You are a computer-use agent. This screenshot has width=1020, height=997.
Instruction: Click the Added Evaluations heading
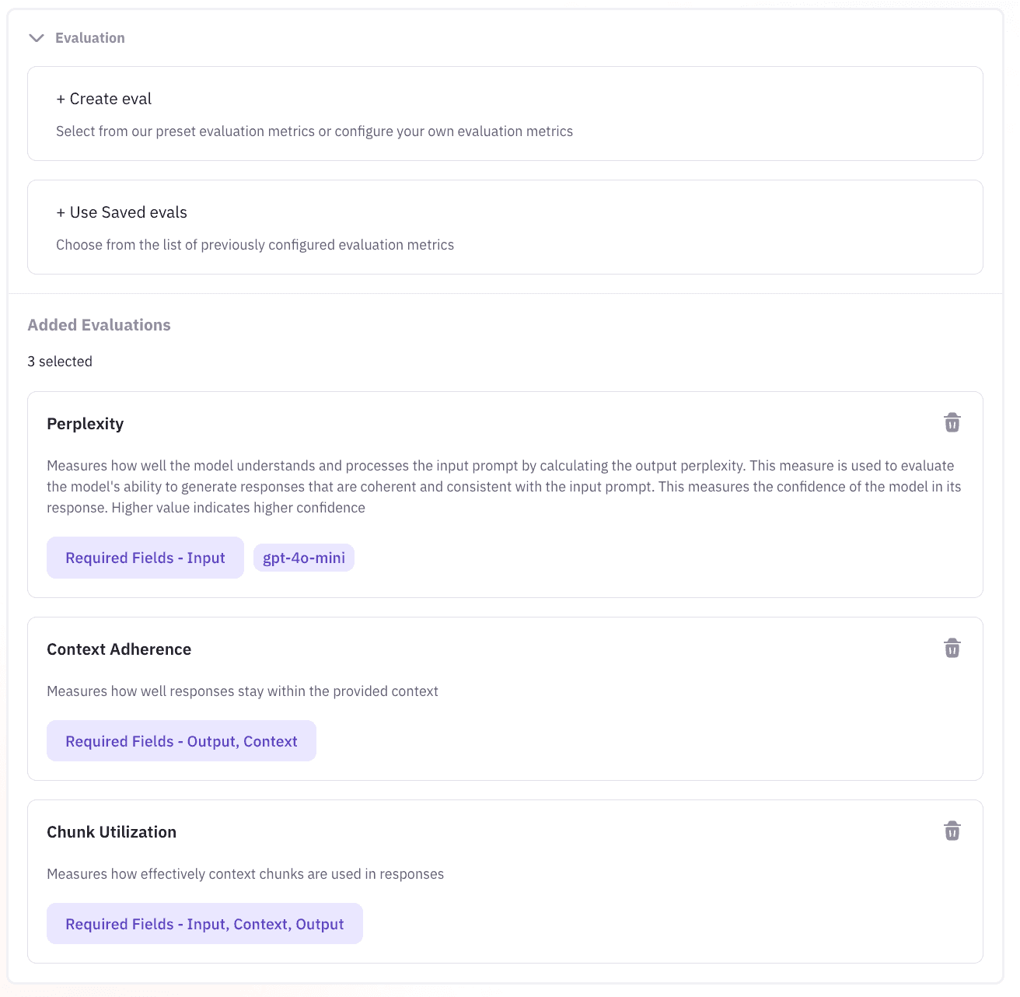[x=100, y=325]
